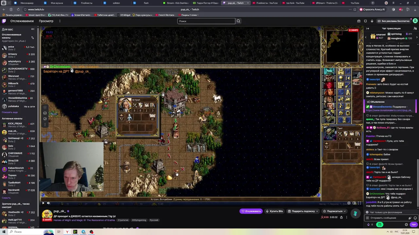Toggle play/pause on the stream

(x=43, y=203)
